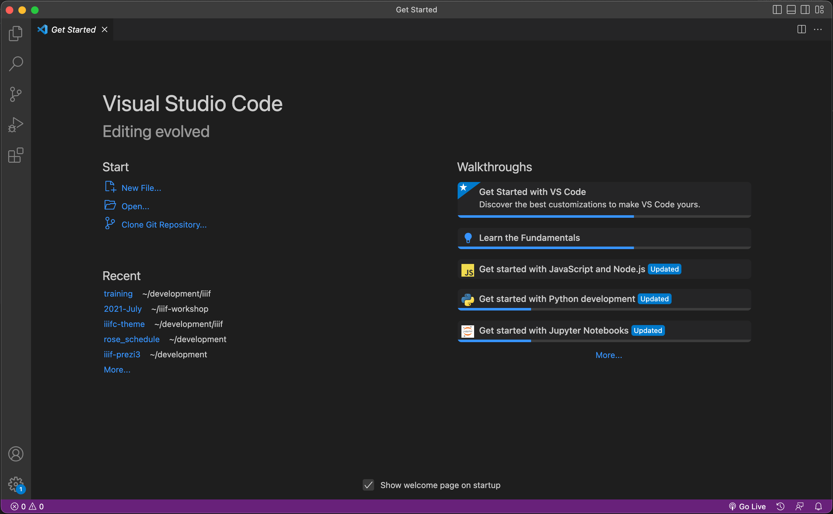The height and width of the screenshot is (514, 833).
Task: Show more walkthroughs via More...
Action: pyautogui.click(x=609, y=355)
